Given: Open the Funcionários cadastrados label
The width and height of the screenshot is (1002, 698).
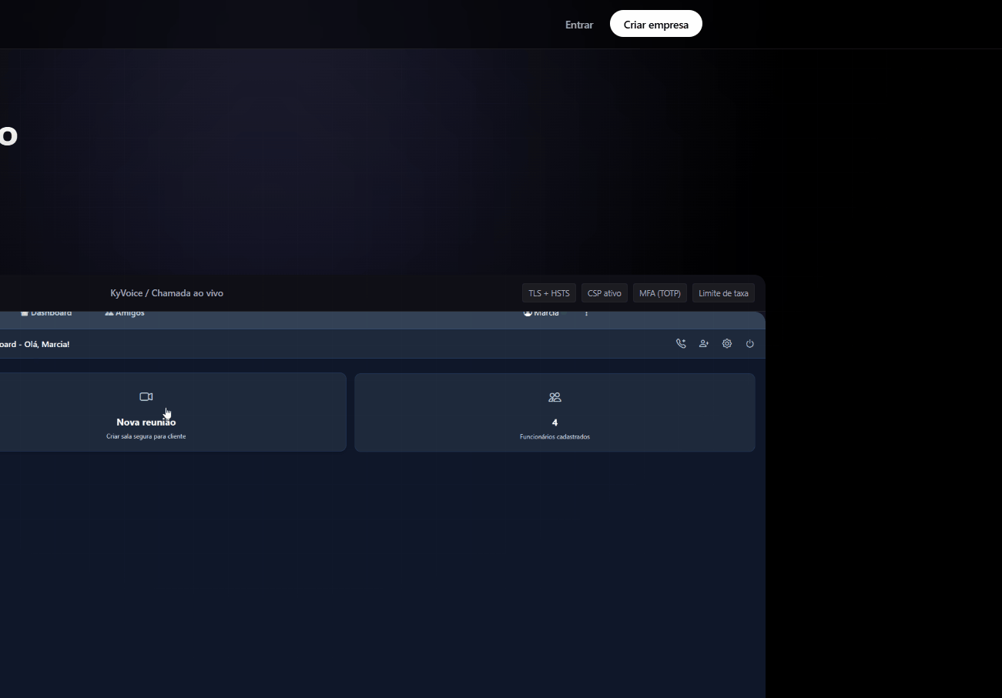Looking at the screenshot, I should pyautogui.click(x=555, y=437).
